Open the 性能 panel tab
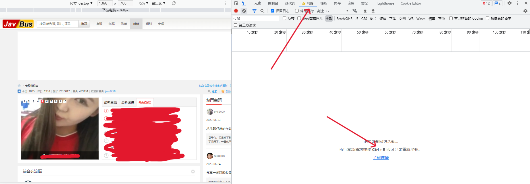The image size is (530, 184). [324, 3]
